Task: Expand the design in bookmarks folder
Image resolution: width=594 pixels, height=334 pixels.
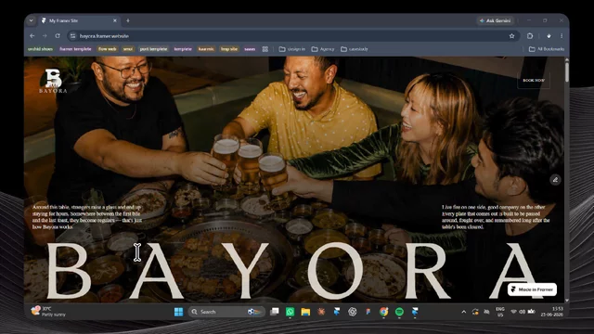Action: (x=292, y=49)
